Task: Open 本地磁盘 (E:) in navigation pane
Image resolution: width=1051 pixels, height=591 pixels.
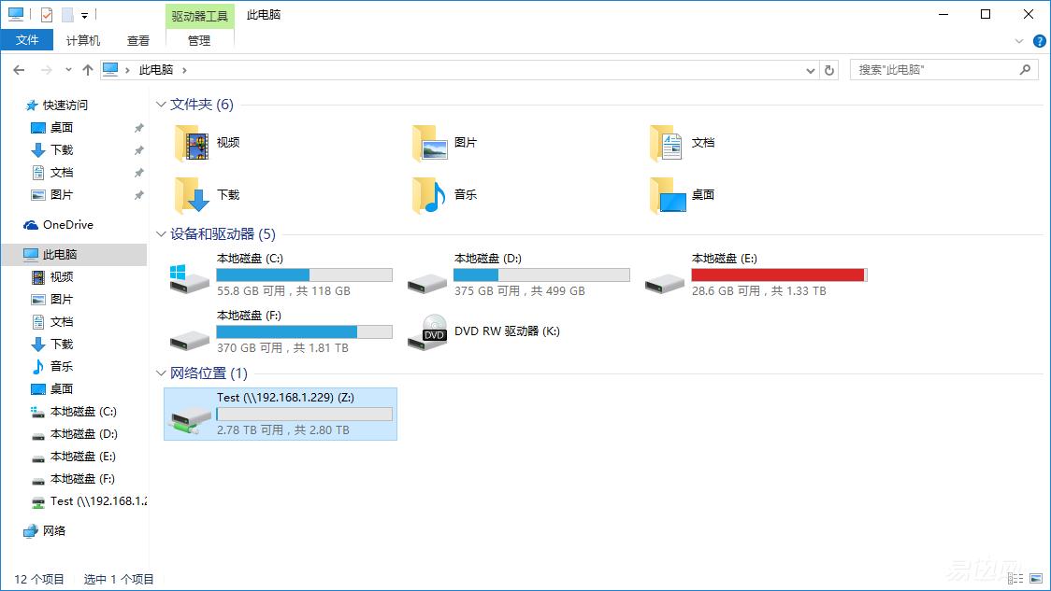Action: coord(74,456)
